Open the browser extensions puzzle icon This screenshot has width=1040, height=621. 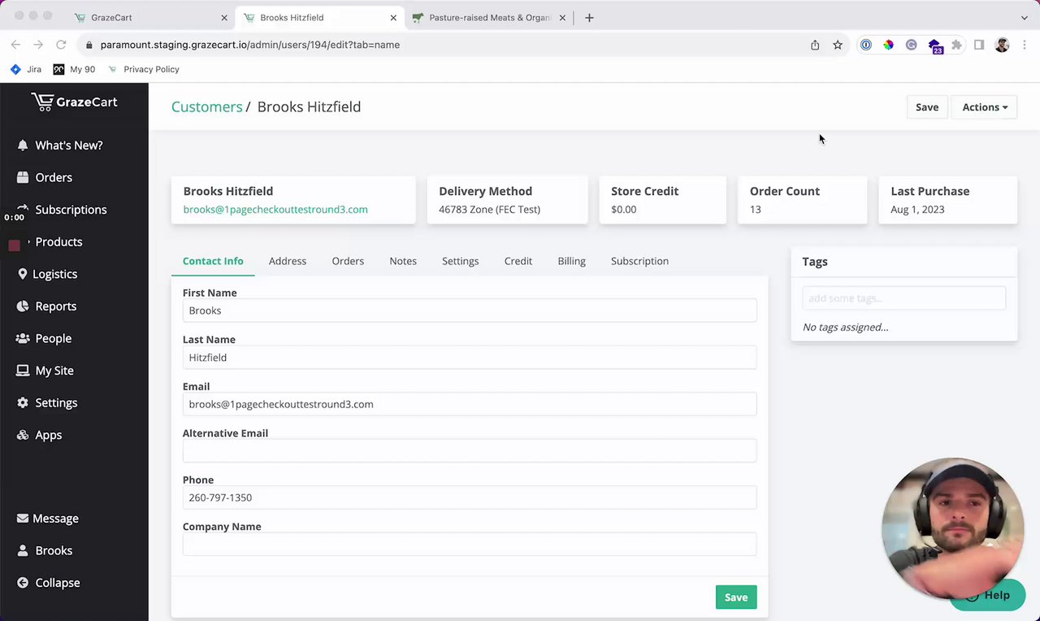pos(956,45)
